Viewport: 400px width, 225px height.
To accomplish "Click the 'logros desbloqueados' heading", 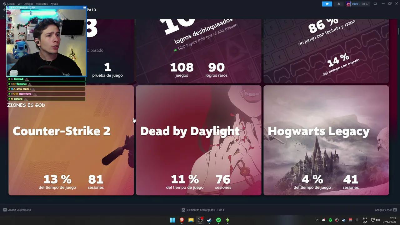I will tap(204, 30).
